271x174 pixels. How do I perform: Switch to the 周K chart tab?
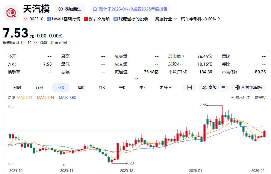click(81, 87)
